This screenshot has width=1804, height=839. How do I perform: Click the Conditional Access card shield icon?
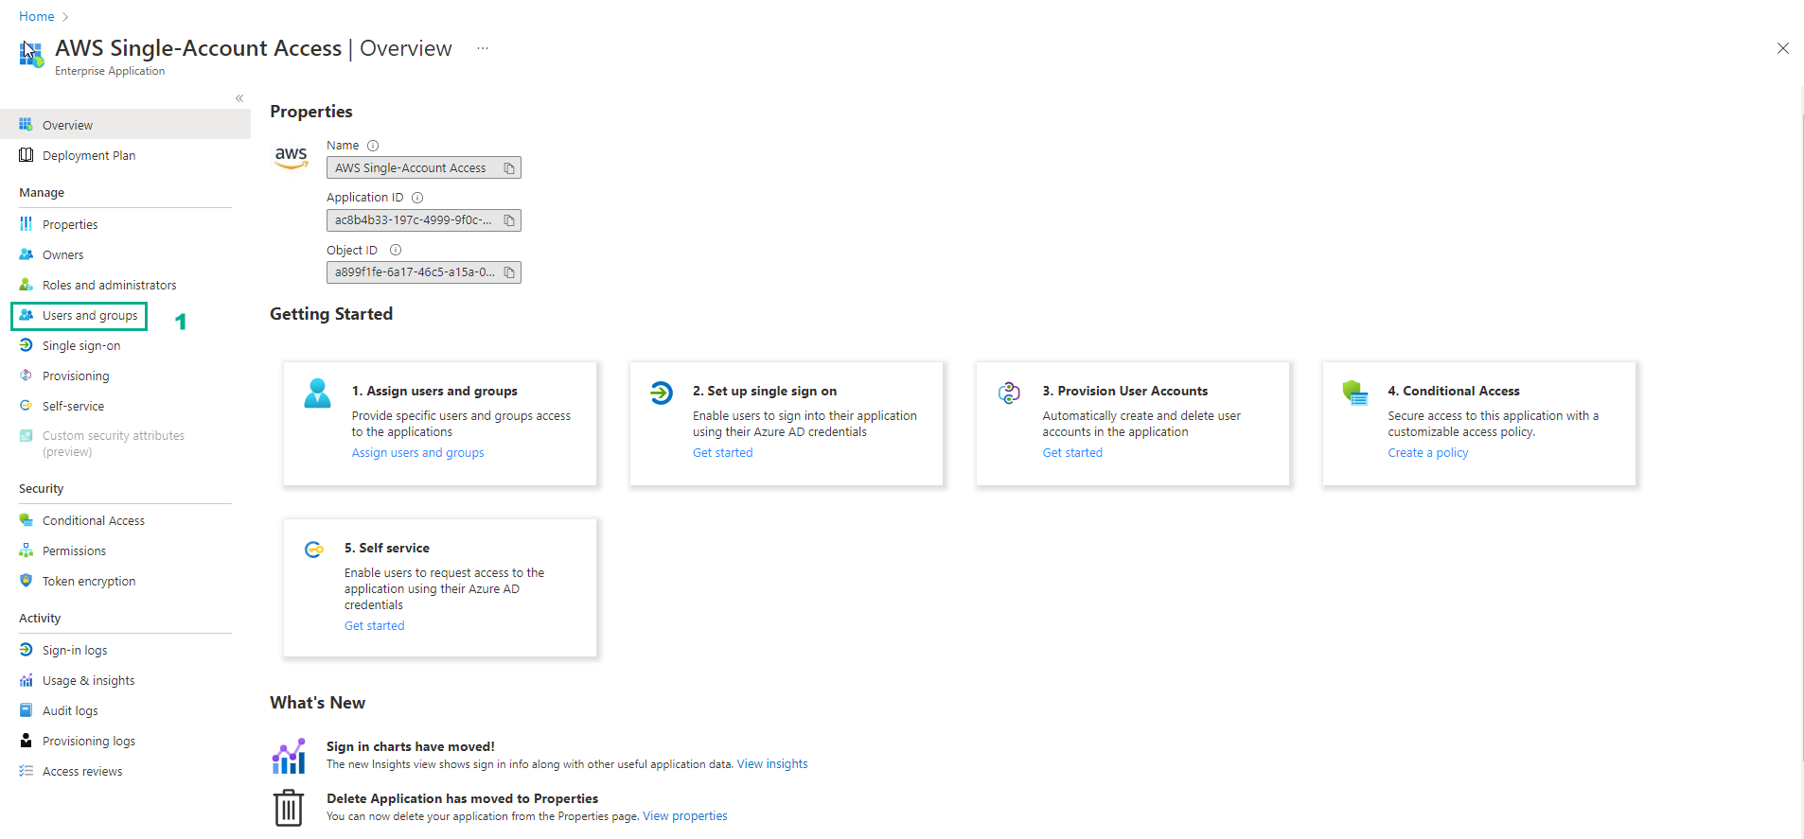pyautogui.click(x=1355, y=393)
